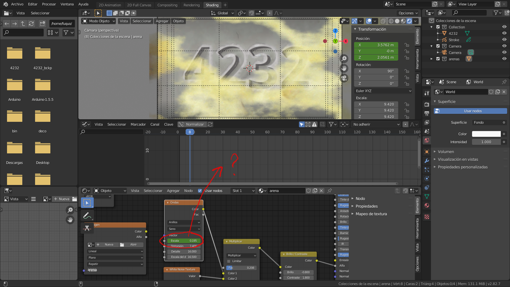Hide the Stroke object in outliner
The height and width of the screenshot is (287, 510).
(504, 40)
